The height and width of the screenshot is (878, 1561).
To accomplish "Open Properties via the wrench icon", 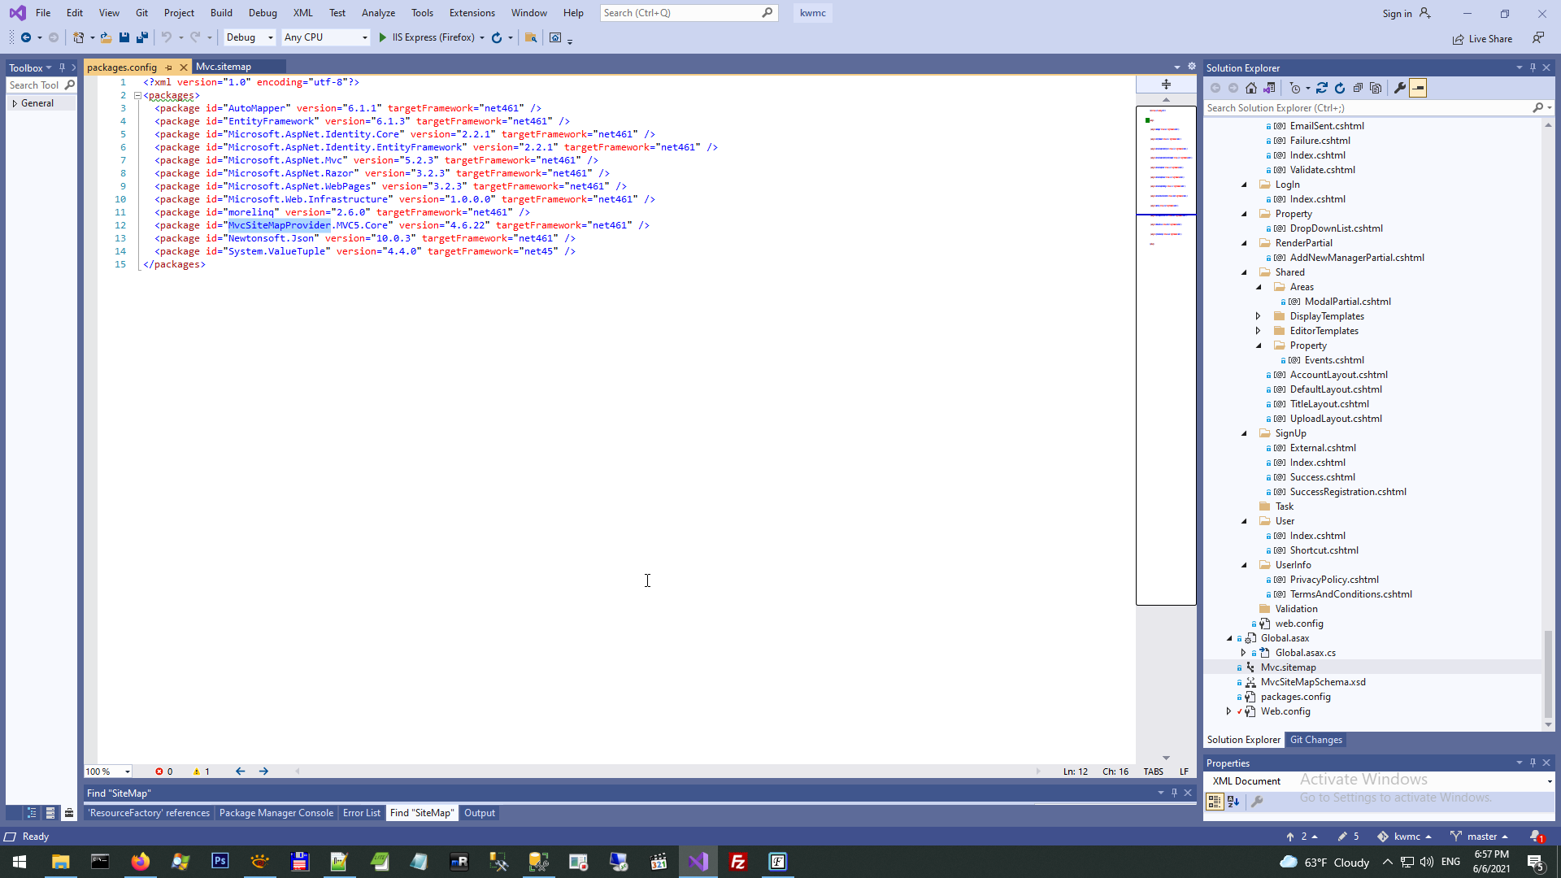I will coord(1400,88).
